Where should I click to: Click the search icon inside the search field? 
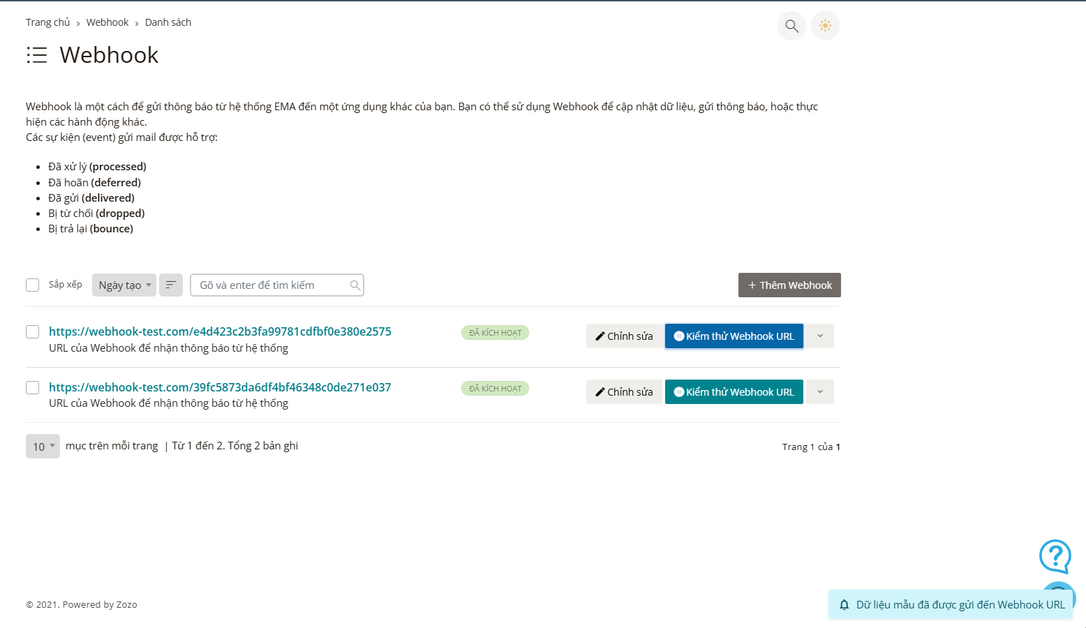355,285
